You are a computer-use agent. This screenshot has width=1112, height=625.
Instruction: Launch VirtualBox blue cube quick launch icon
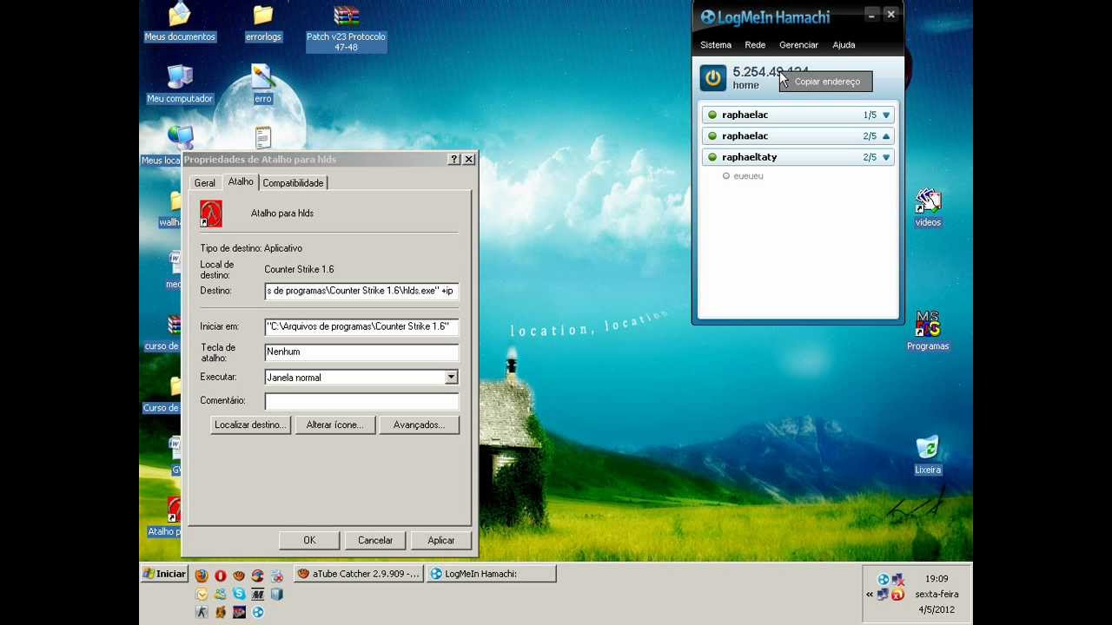(277, 595)
